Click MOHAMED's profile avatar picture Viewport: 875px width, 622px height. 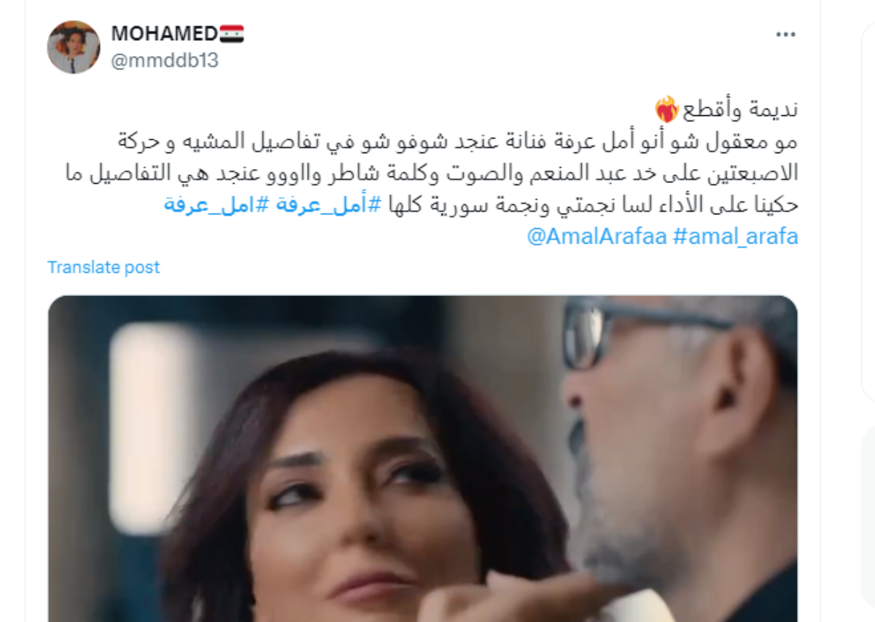(x=74, y=47)
